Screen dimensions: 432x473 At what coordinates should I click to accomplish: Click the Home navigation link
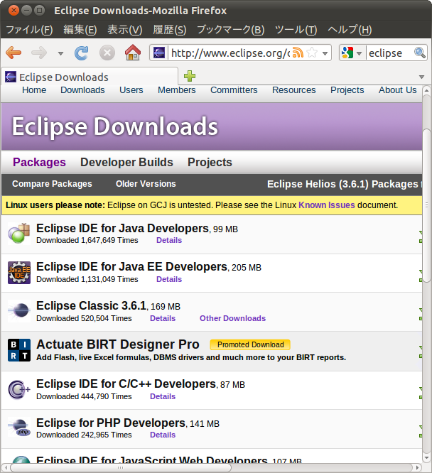point(34,90)
